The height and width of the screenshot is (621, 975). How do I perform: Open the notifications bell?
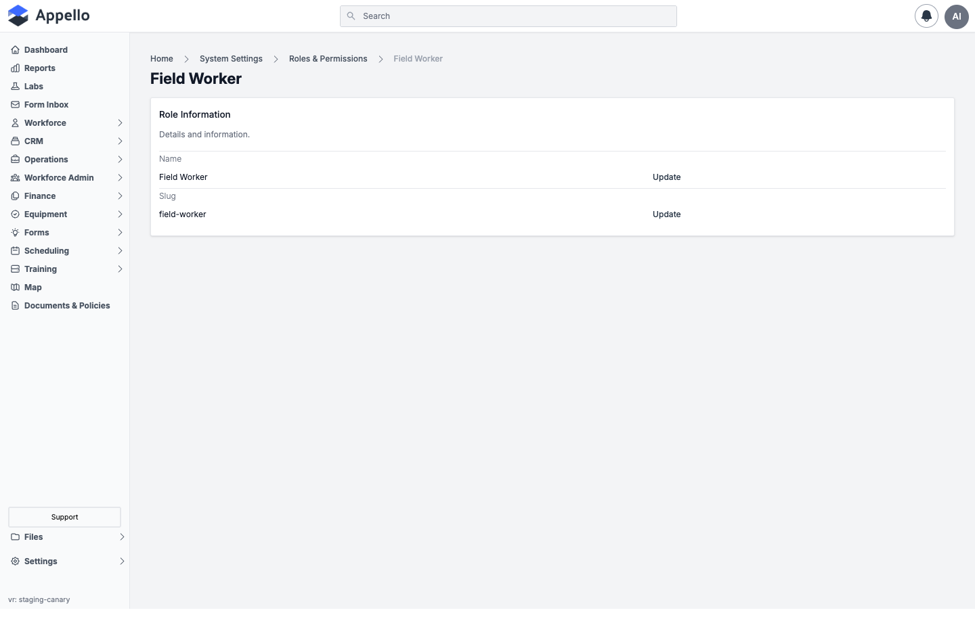pos(926,16)
